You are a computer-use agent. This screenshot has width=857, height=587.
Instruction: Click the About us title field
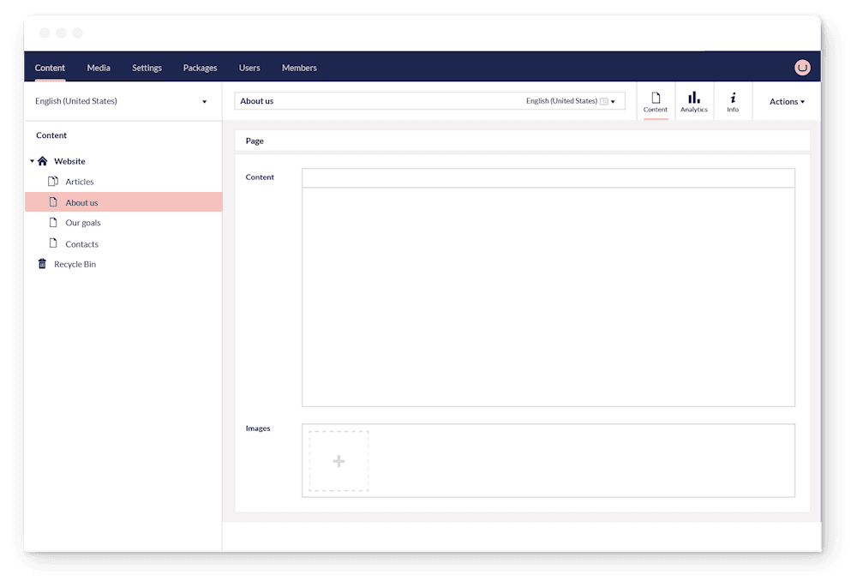click(x=343, y=100)
